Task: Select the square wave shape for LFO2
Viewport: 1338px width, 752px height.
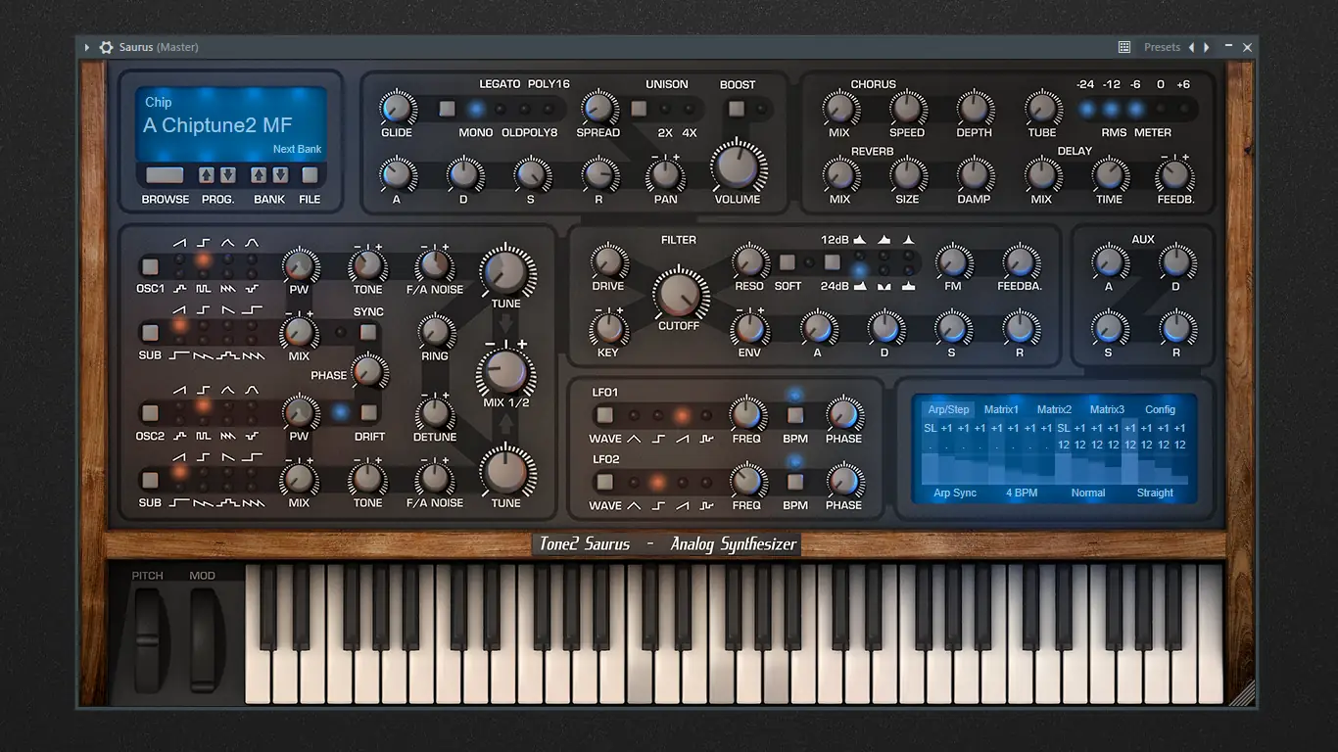Action: click(x=656, y=482)
